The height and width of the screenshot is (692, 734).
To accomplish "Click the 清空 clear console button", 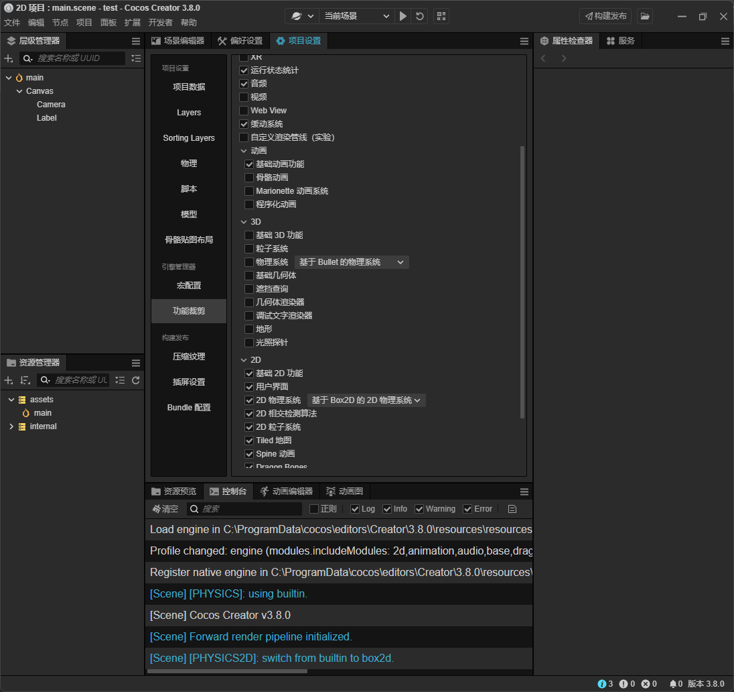I will click(165, 509).
